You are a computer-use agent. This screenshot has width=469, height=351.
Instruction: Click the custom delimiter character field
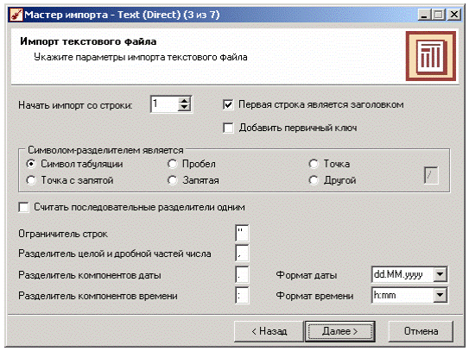[x=431, y=175]
